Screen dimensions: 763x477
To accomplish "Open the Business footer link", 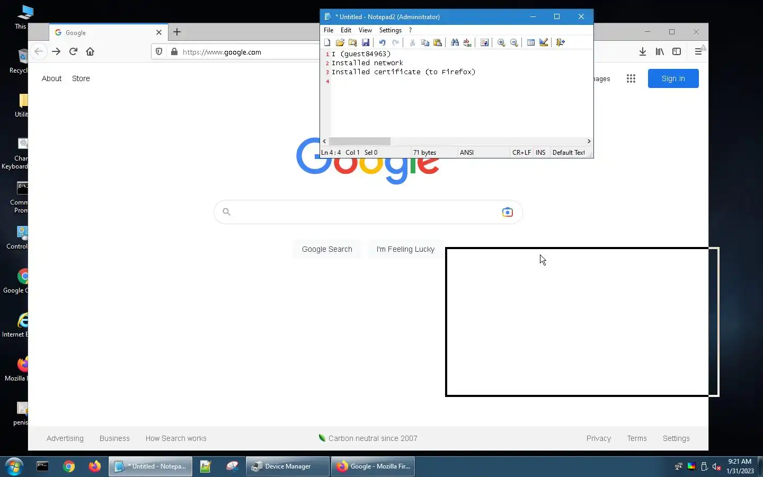I will coord(114,438).
